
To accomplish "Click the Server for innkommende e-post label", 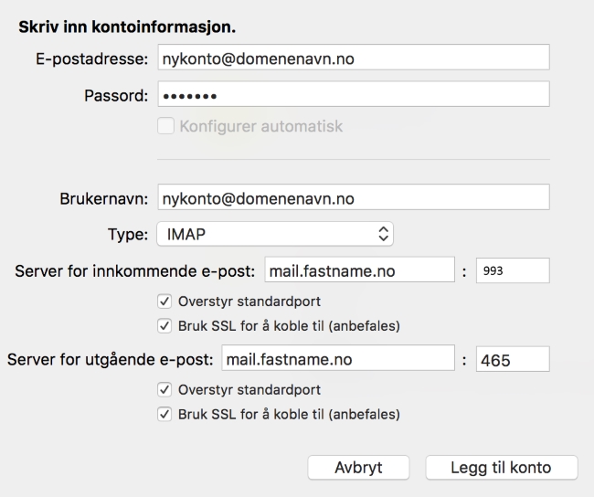I will [x=135, y=271].
